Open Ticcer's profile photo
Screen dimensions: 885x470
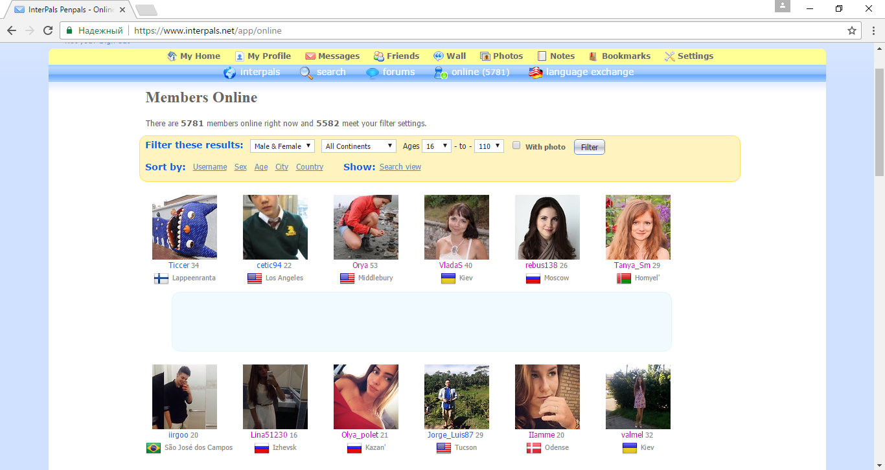[x=185, y=227]
